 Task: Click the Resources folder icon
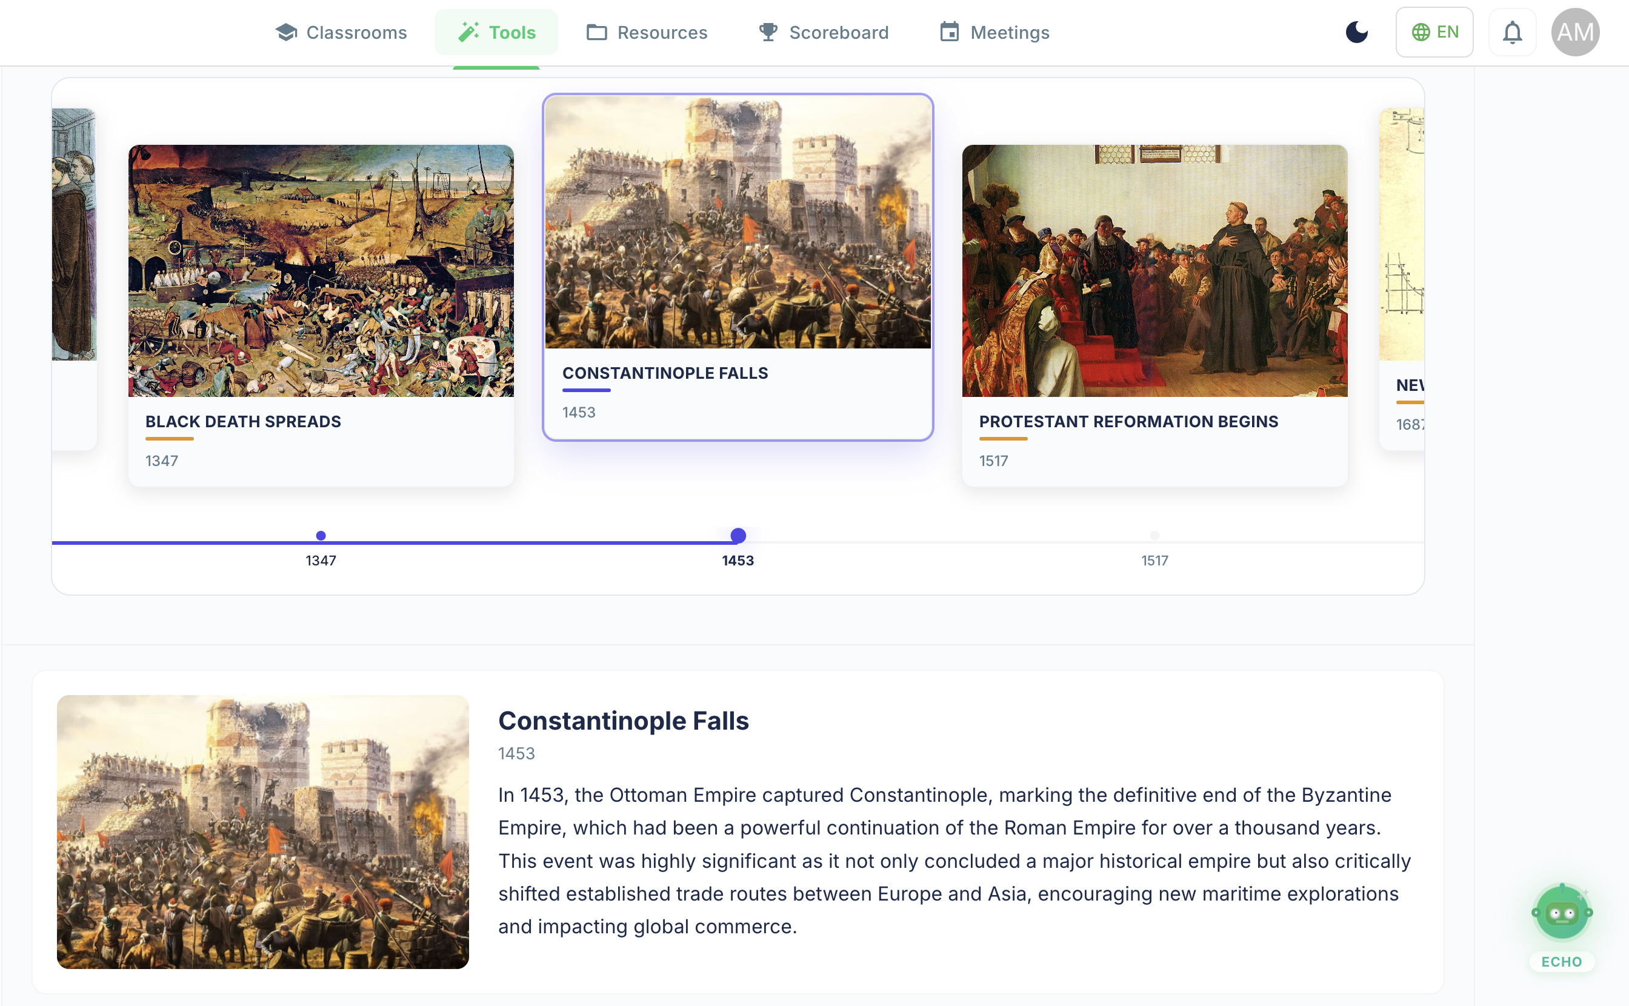click(x=597, y=32)
